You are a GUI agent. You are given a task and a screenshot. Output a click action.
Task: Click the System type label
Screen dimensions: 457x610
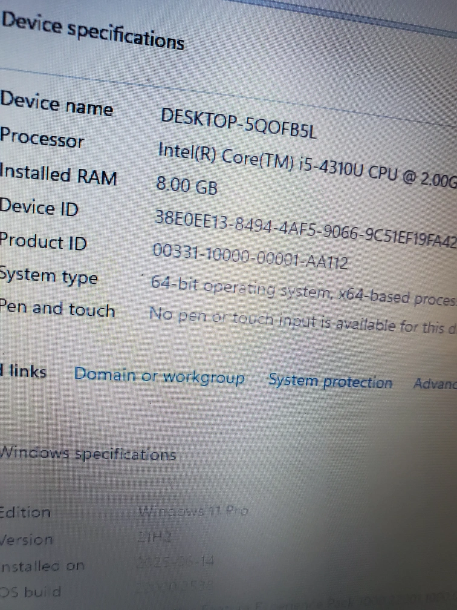click(48, 277)
